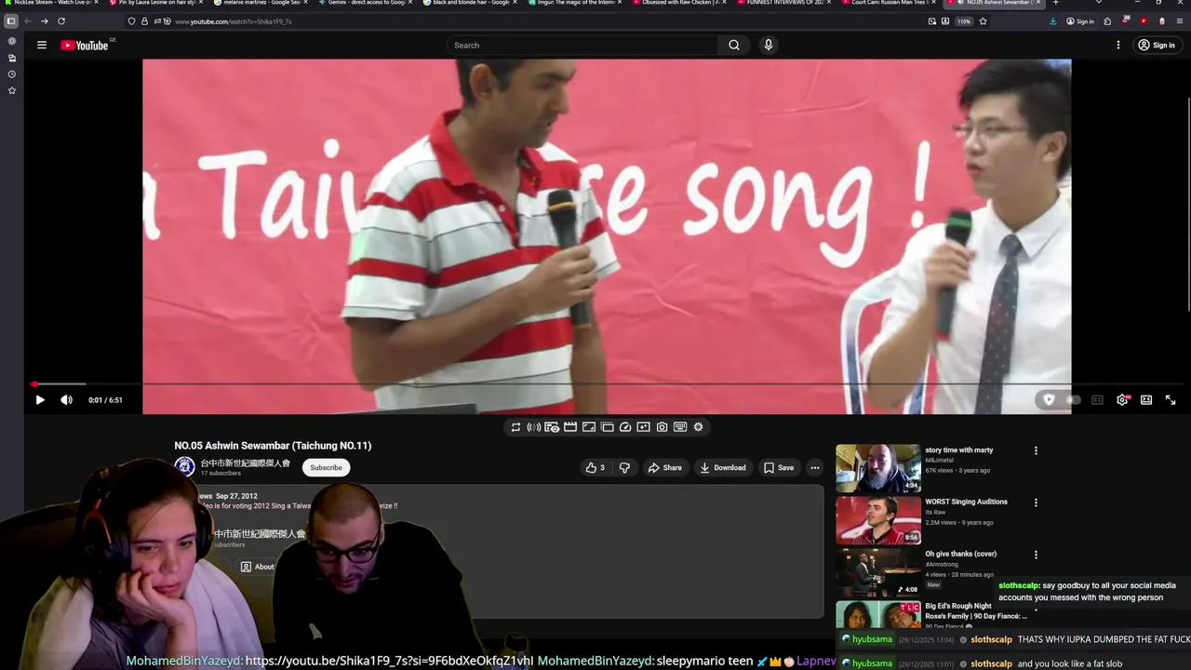The width and height of the screenshot is (1191, 670).
Task: Click the Share button
Action: (x=664, y=467)
